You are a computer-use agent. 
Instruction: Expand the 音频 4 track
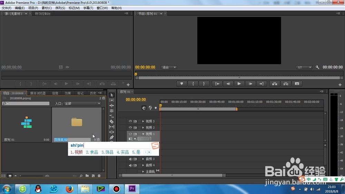point(143,165)
